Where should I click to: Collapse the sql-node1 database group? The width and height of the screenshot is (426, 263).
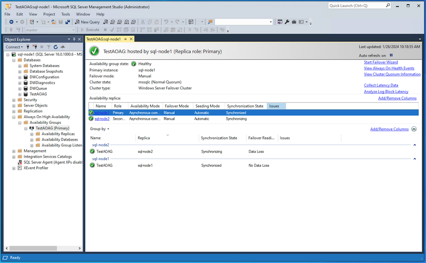[x=415, y=159]
